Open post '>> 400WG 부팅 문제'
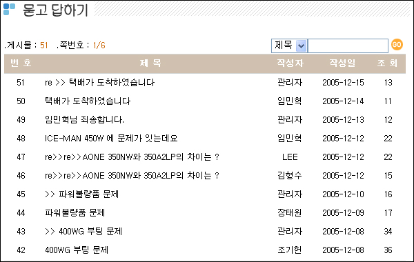Image resolution: width=414 pixels, height=262 pixels. (x=83, y=232)
